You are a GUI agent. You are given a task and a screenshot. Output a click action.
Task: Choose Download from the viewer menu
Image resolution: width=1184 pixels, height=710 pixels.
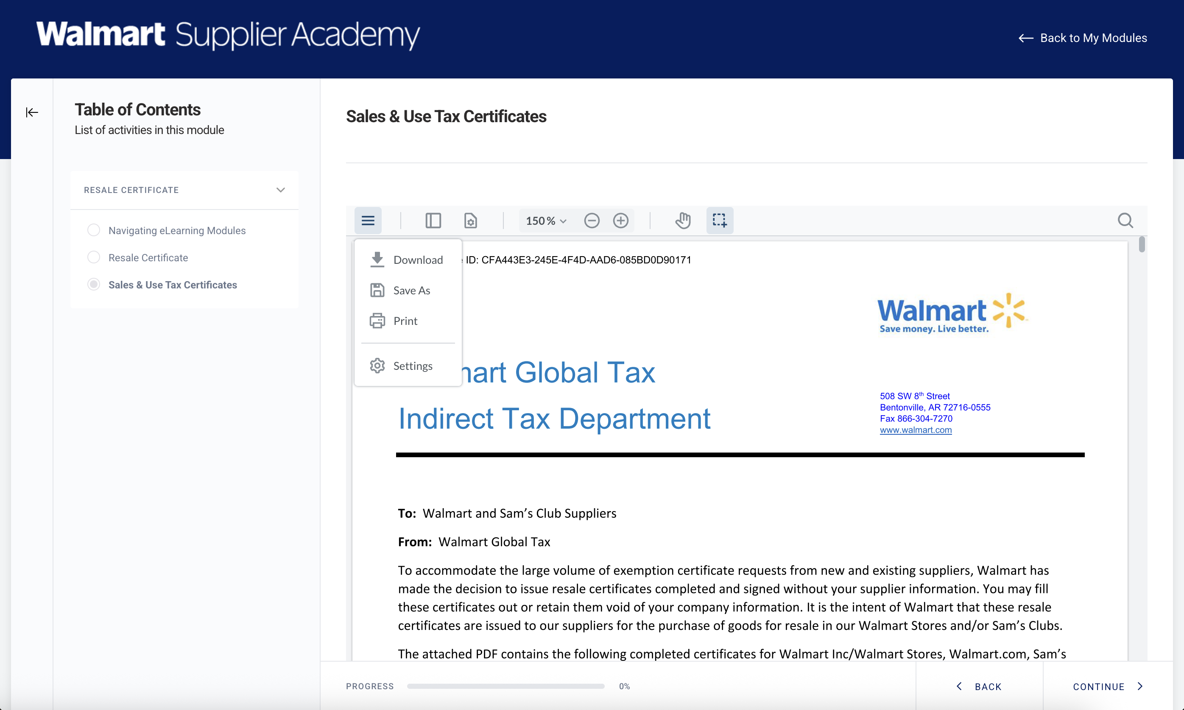pos(408,259)
